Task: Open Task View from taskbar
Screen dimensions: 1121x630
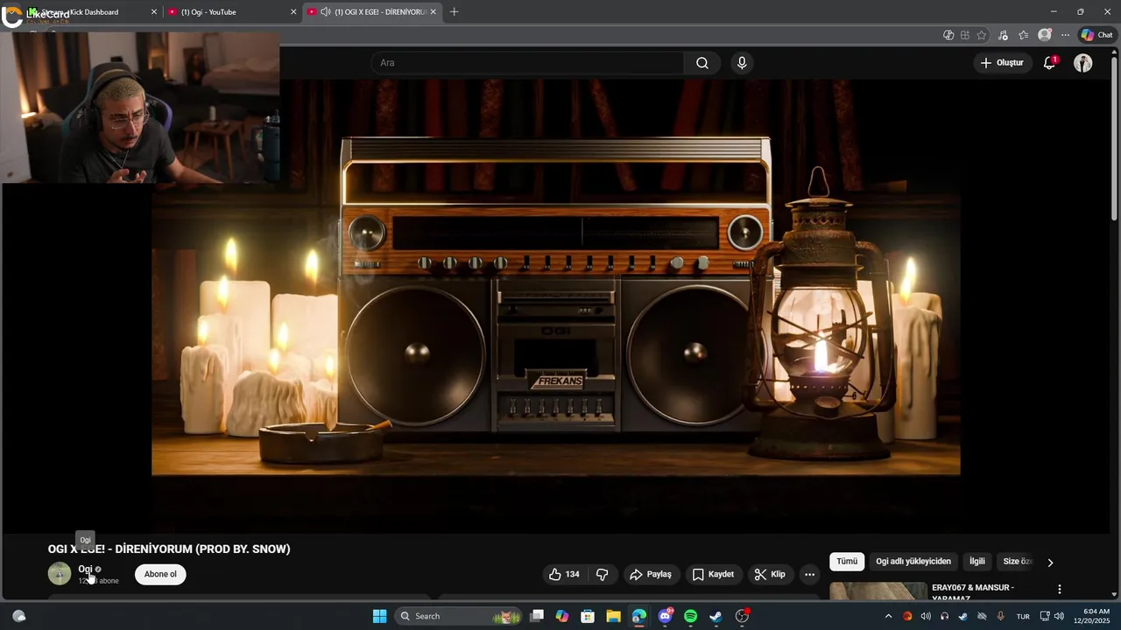Action: [537, 616]
